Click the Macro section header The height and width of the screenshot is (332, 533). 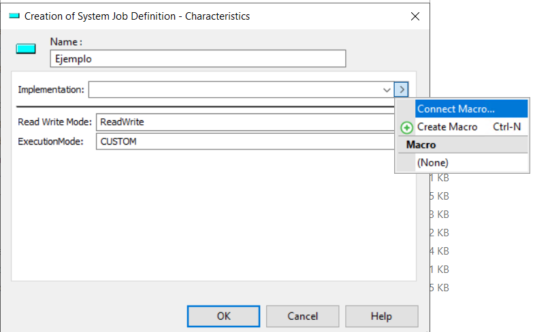pyautogui.click(x=463, y=145)
